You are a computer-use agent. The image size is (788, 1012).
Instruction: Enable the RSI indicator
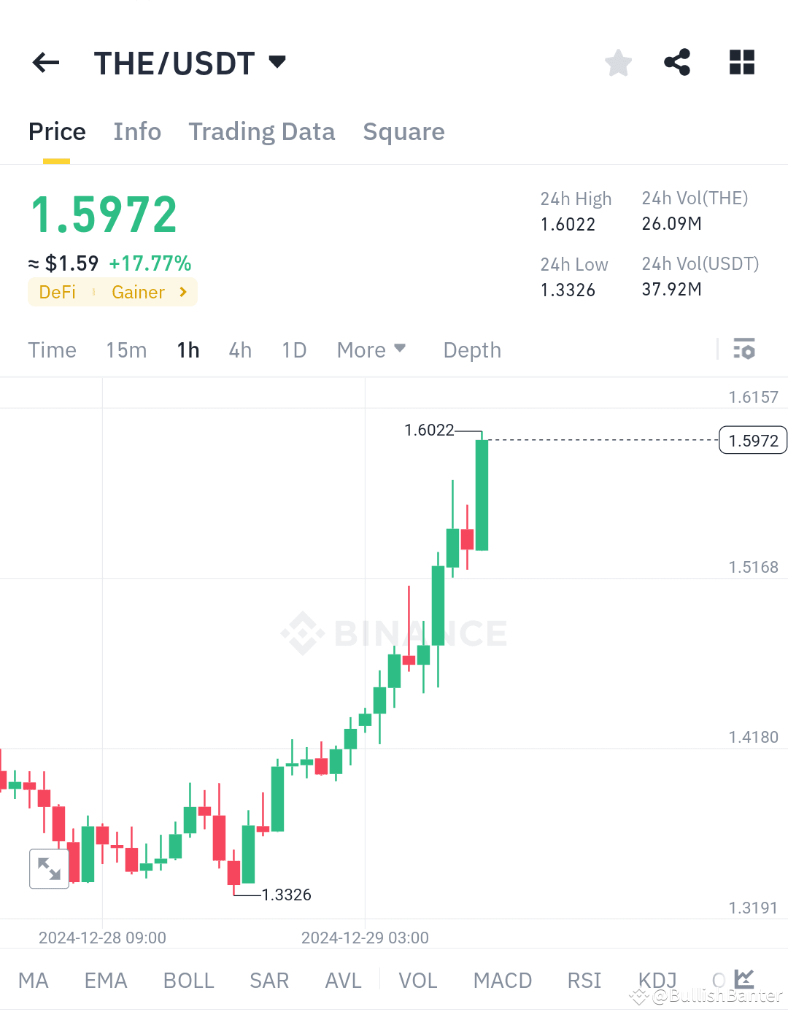click(584, 980)
